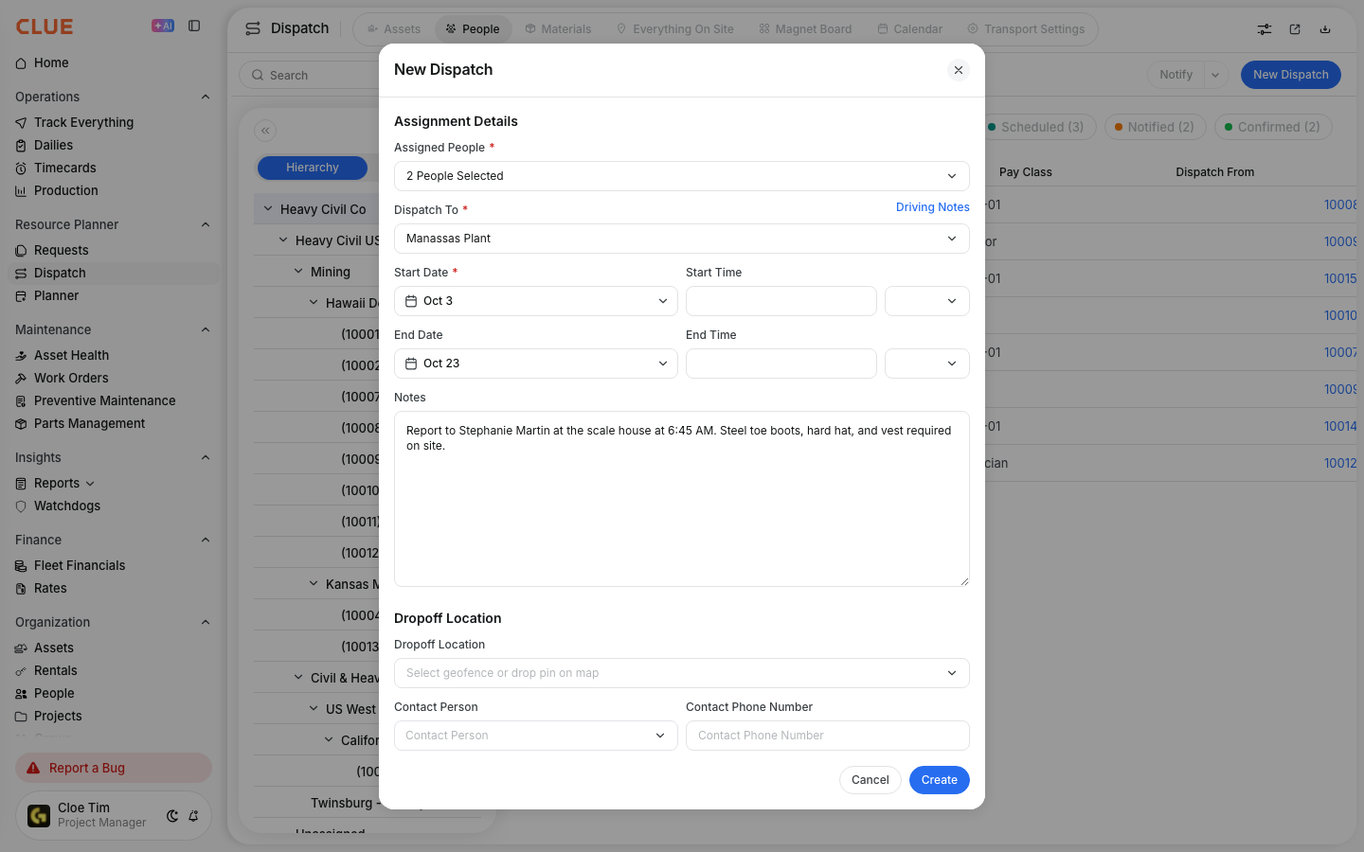
Task: Click the download icon in the top bar
Action: (1325, 29)
